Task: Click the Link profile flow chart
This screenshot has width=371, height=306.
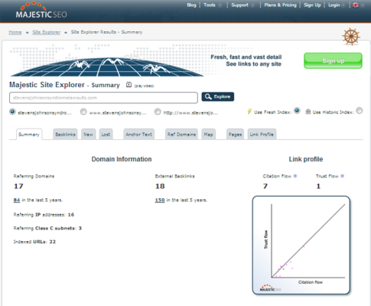Action: 301,245
